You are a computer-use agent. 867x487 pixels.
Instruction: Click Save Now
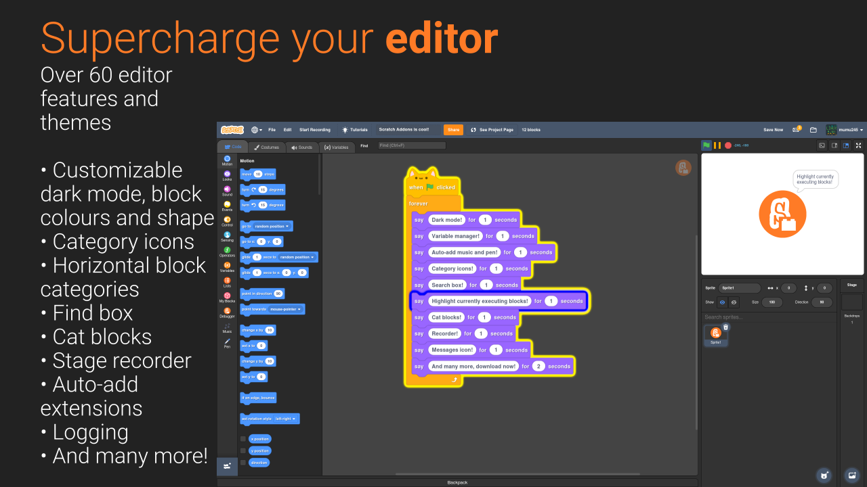(773, 130)
